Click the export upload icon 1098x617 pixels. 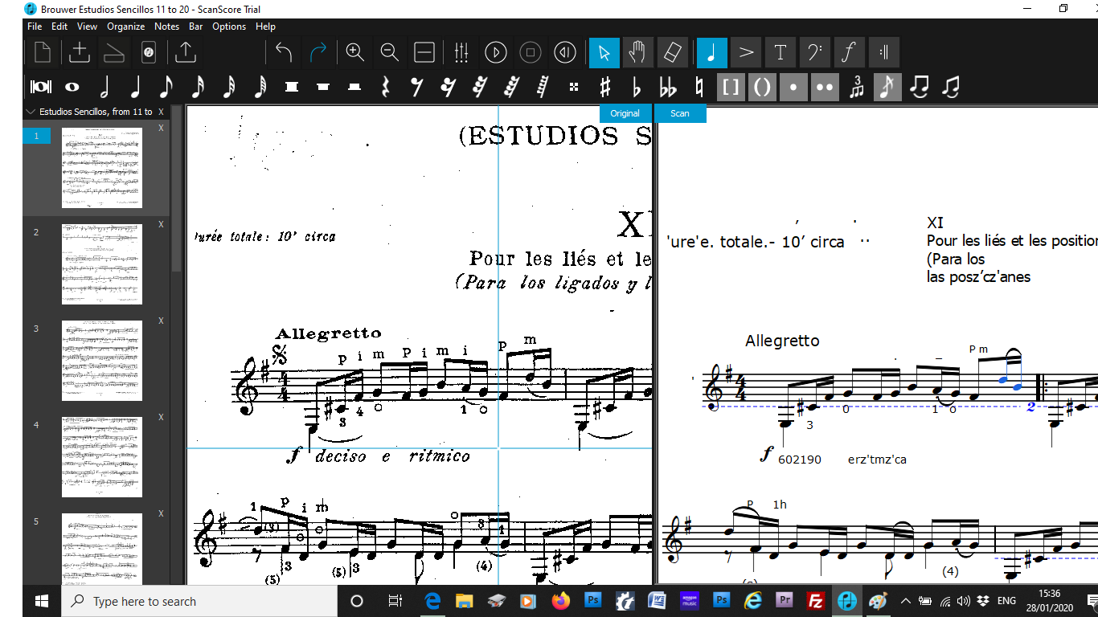point(186,53)
